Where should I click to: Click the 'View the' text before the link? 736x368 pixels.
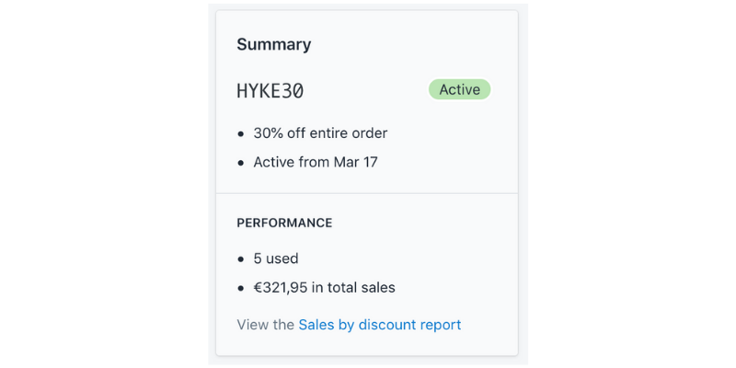[265, 325]
